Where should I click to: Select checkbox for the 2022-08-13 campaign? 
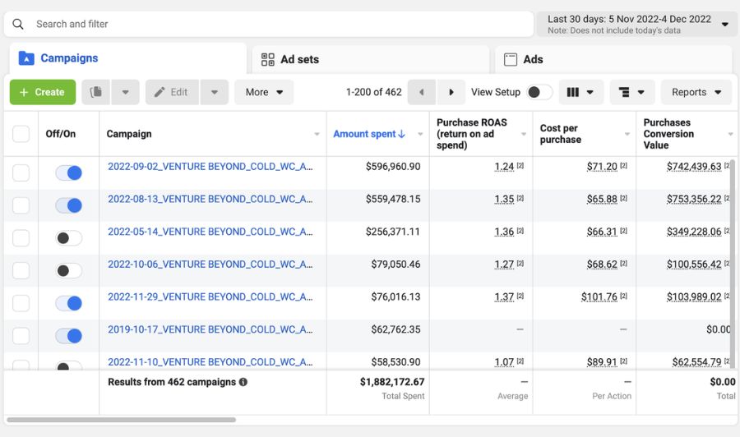tap(21, 205)
